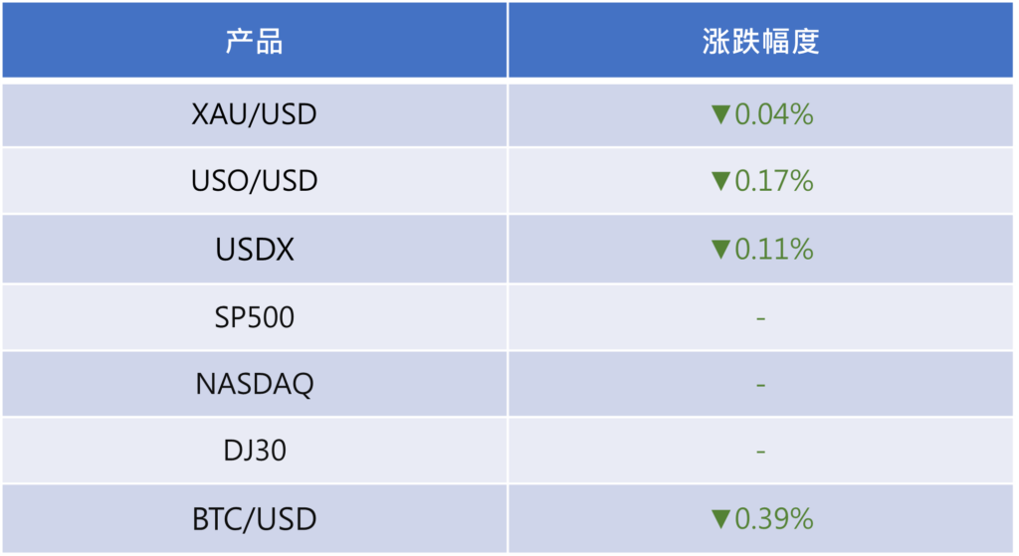1019x556 pixels.
Task: Select the 涨跌幅度 column header
Action: [x=760, y=42]
